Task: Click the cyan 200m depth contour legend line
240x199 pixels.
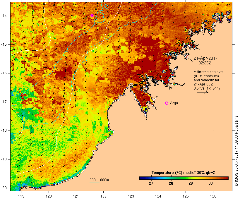Action: click(x=95, y=183)
